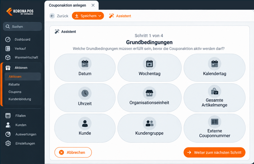Click the Speichern button label
The height and width of the screenshot is (164, 254).
pos(88,16)
